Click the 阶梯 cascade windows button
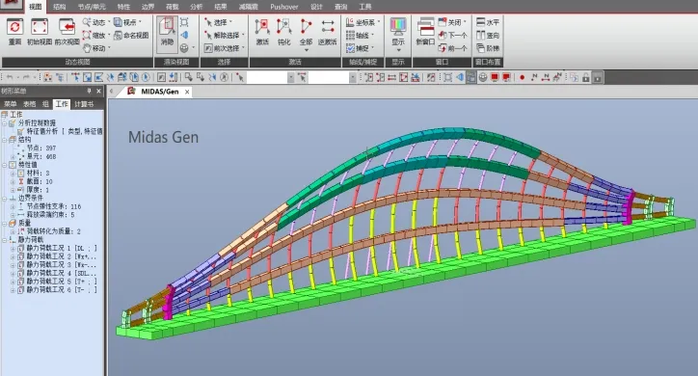 coord(488,47)
